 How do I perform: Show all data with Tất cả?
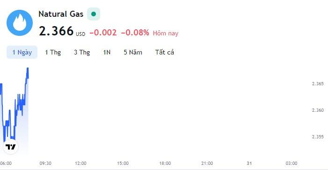[x=164, y=52]
